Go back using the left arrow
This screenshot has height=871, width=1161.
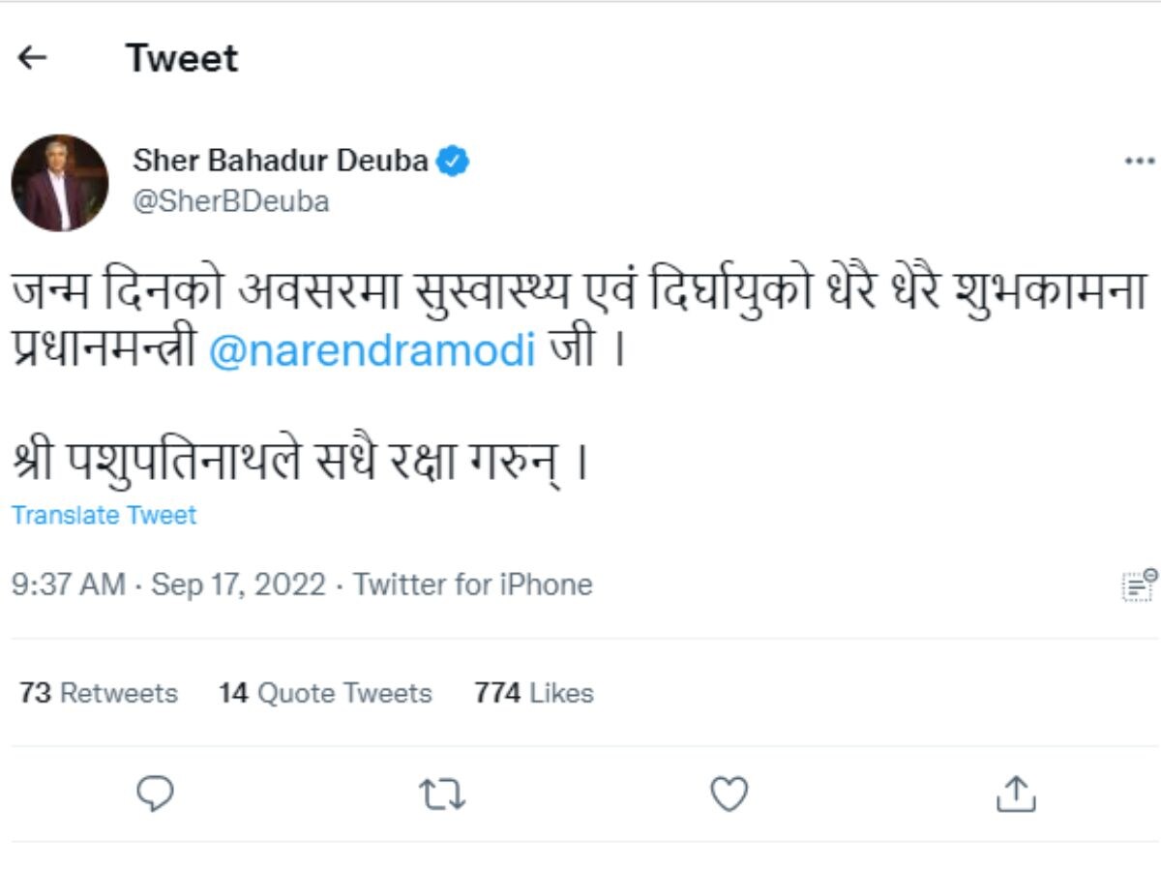pos(33,58)
